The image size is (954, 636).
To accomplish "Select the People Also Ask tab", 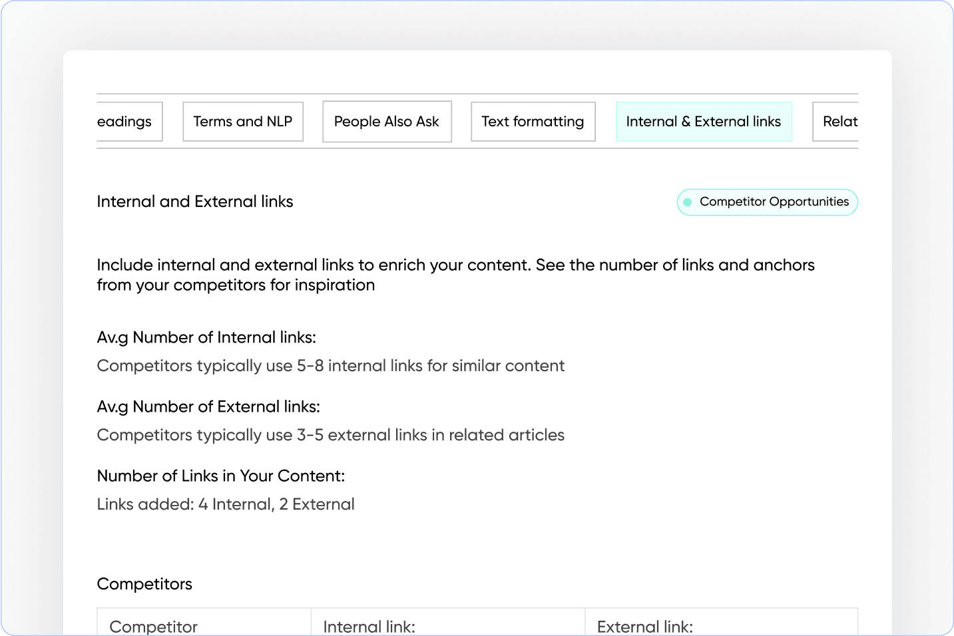I will [x=386, y=122].
